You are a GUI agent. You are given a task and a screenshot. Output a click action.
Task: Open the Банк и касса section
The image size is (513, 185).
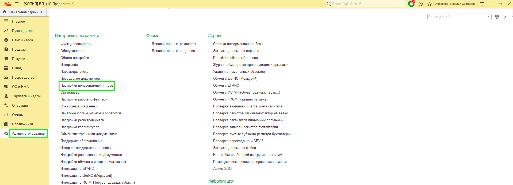(22, 40)
